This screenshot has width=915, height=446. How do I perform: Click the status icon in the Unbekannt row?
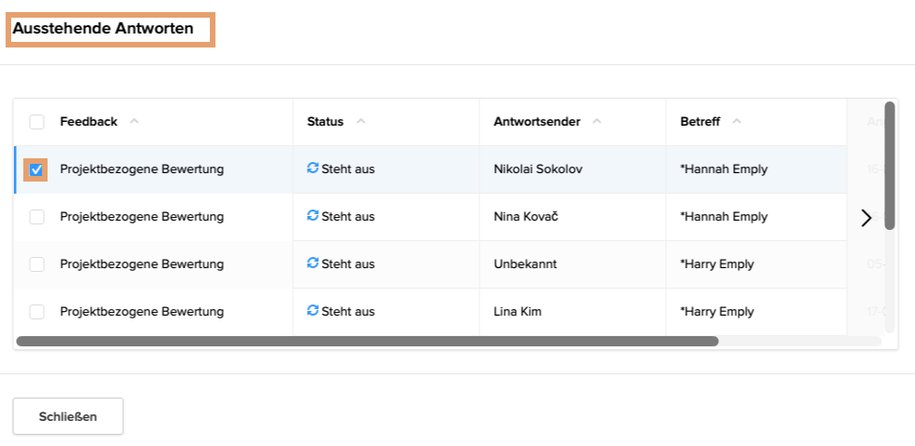pyautogui.click(x=312, y=264)
